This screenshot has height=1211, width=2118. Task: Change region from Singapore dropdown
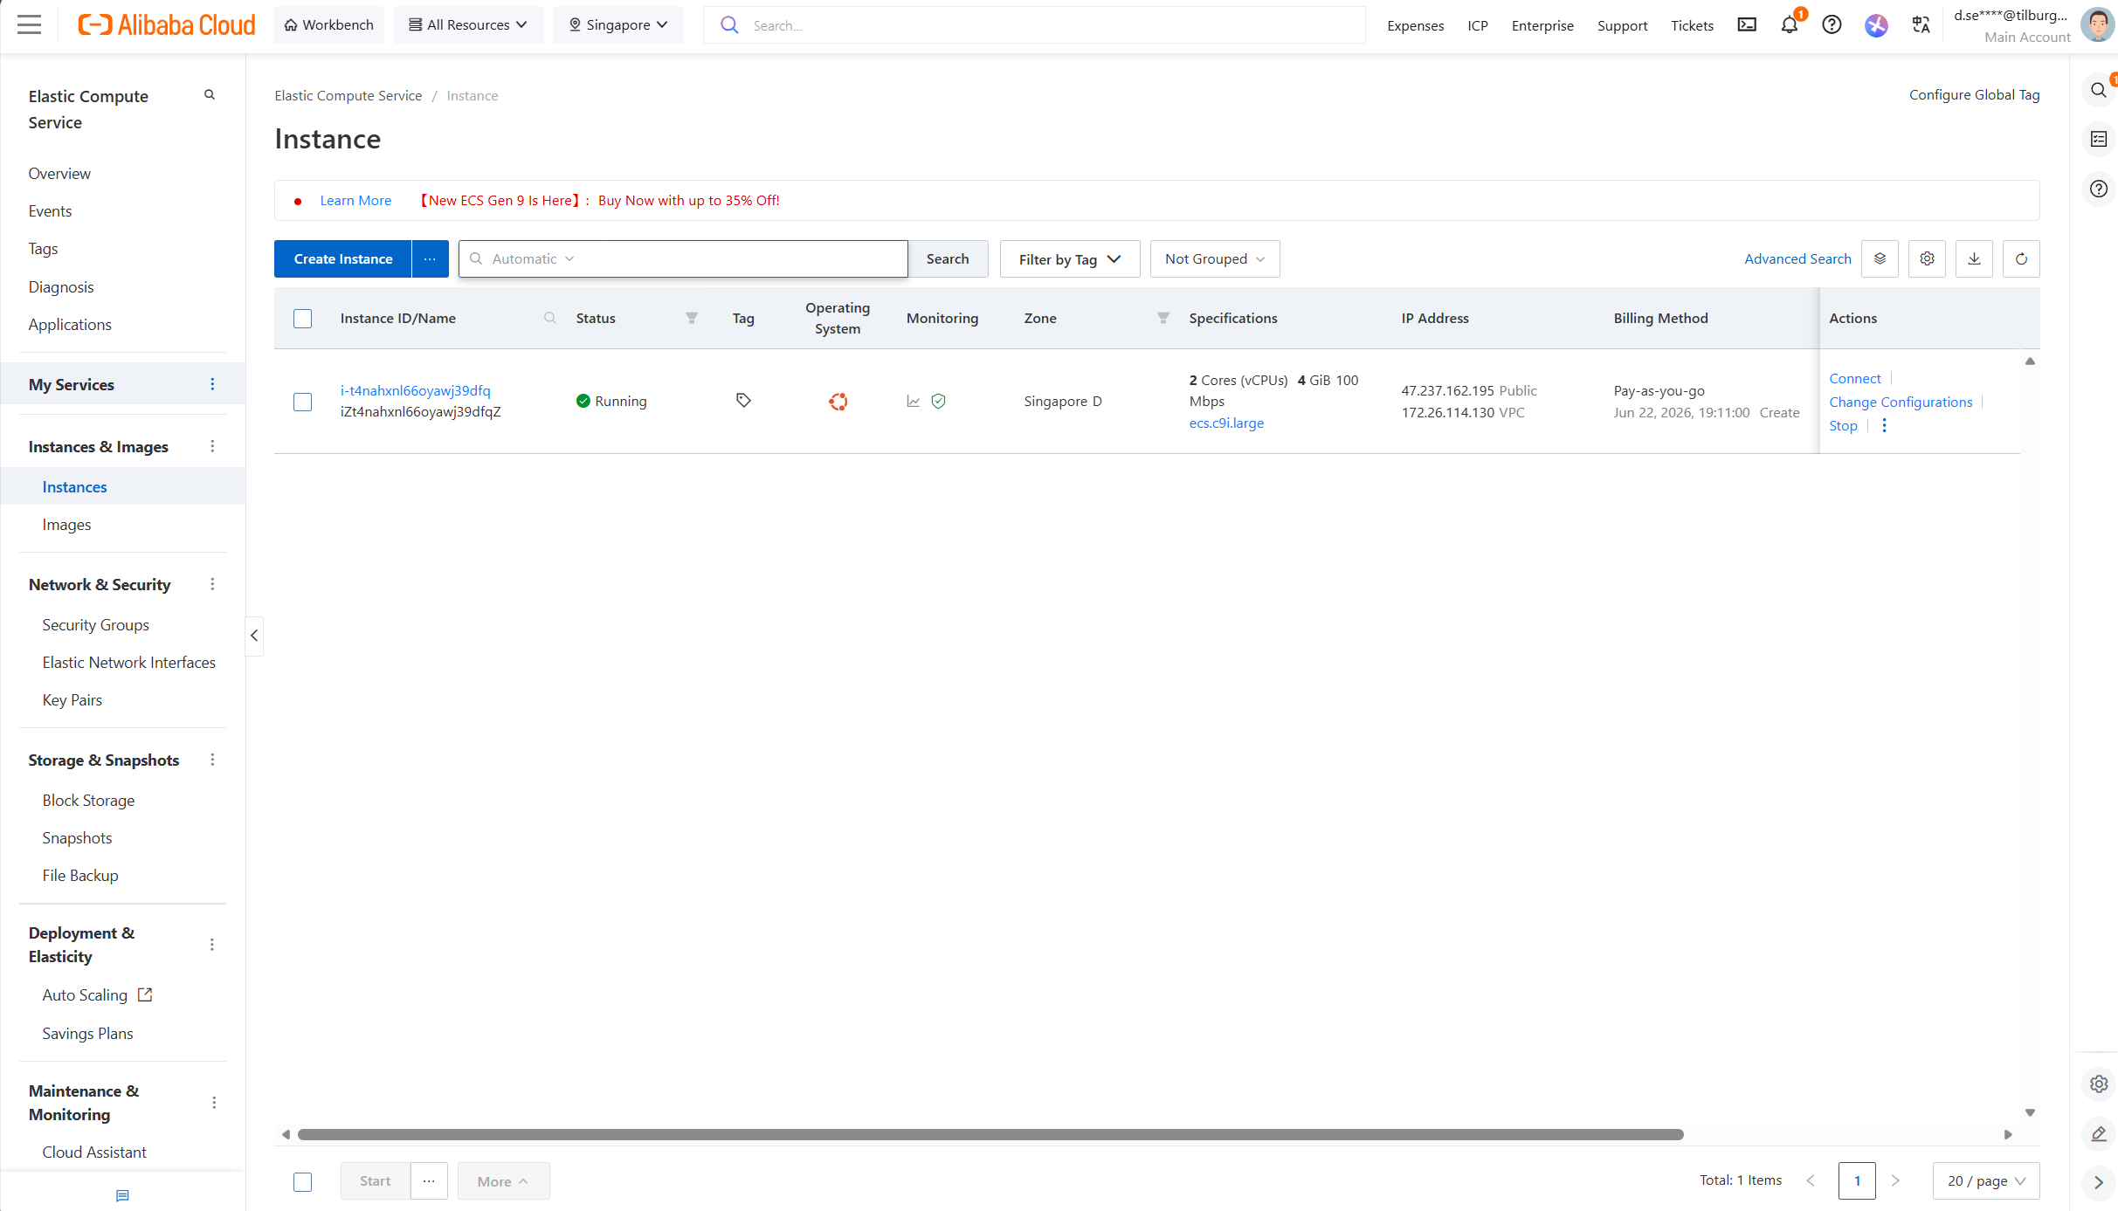point(618,24)
